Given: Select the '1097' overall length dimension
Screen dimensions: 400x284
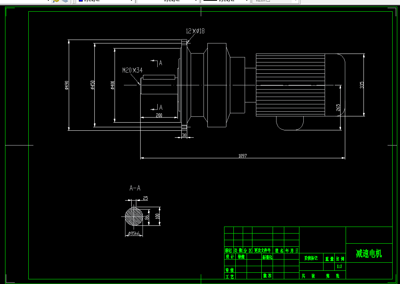Looking at the screenshot, I should tap(243, 156).
